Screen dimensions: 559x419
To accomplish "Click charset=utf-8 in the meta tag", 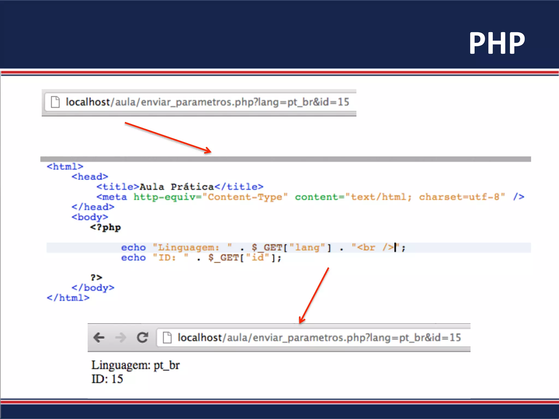I will pyautogui.click(x=459, y=197).
